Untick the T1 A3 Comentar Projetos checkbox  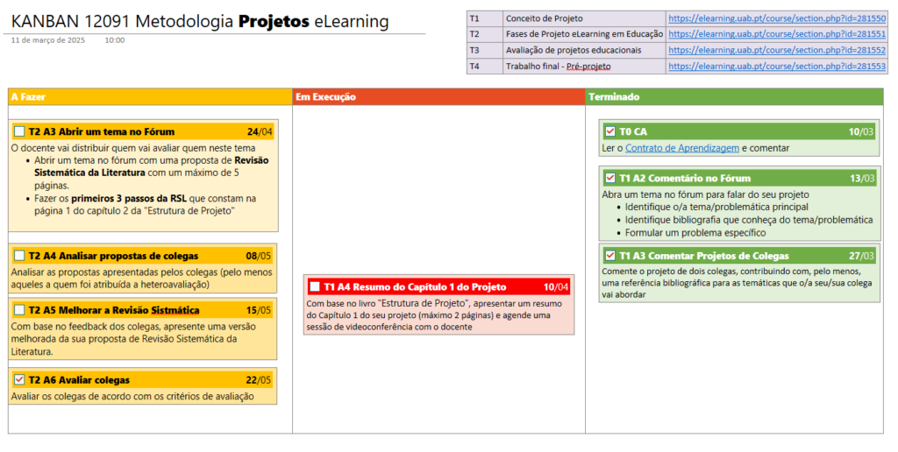click(610, 256)
